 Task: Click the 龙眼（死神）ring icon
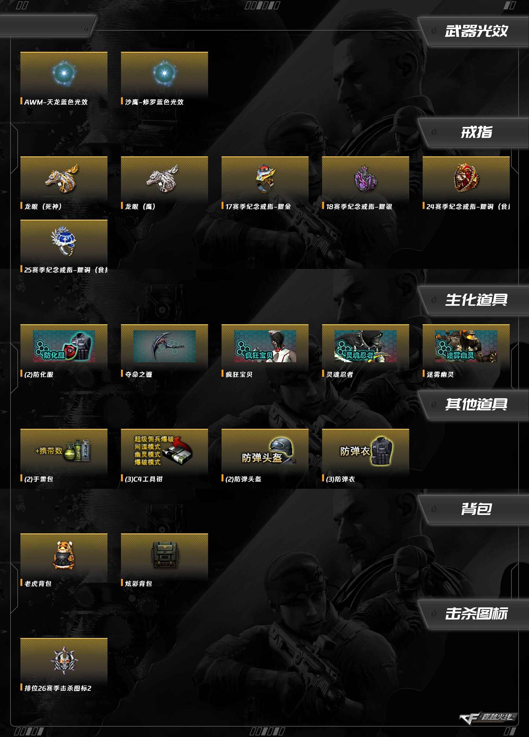click(62, 178)
